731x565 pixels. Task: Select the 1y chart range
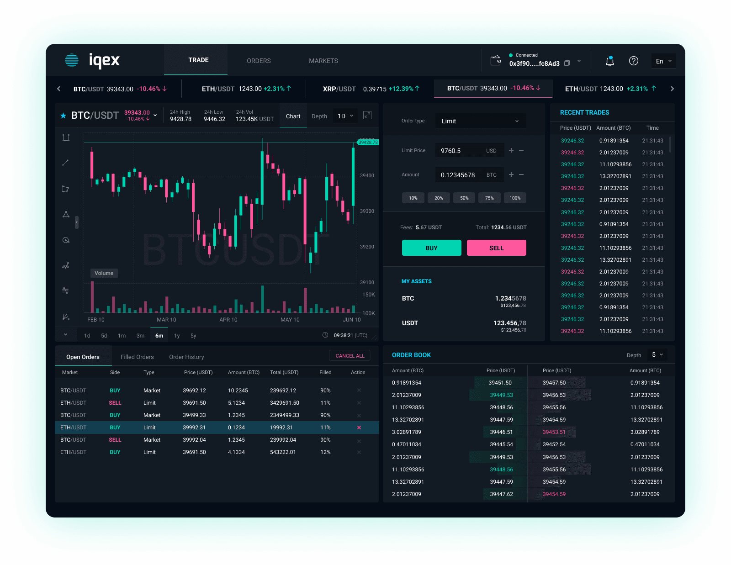(x=177, y=336)
